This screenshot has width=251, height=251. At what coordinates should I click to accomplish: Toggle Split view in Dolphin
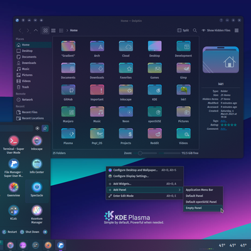point(183,30)
